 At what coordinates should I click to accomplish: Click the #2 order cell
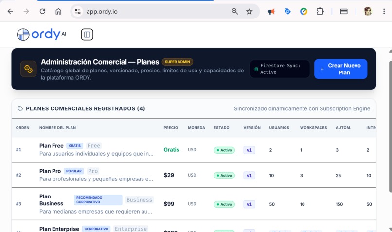click(18, 175)
